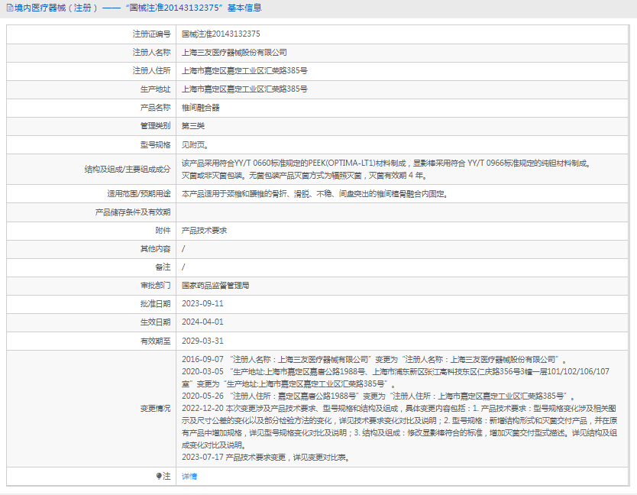The height and width of the screenshot is (495, 637).
Task: Click the 审批部门 row label
Action: [x=156, y=285]
